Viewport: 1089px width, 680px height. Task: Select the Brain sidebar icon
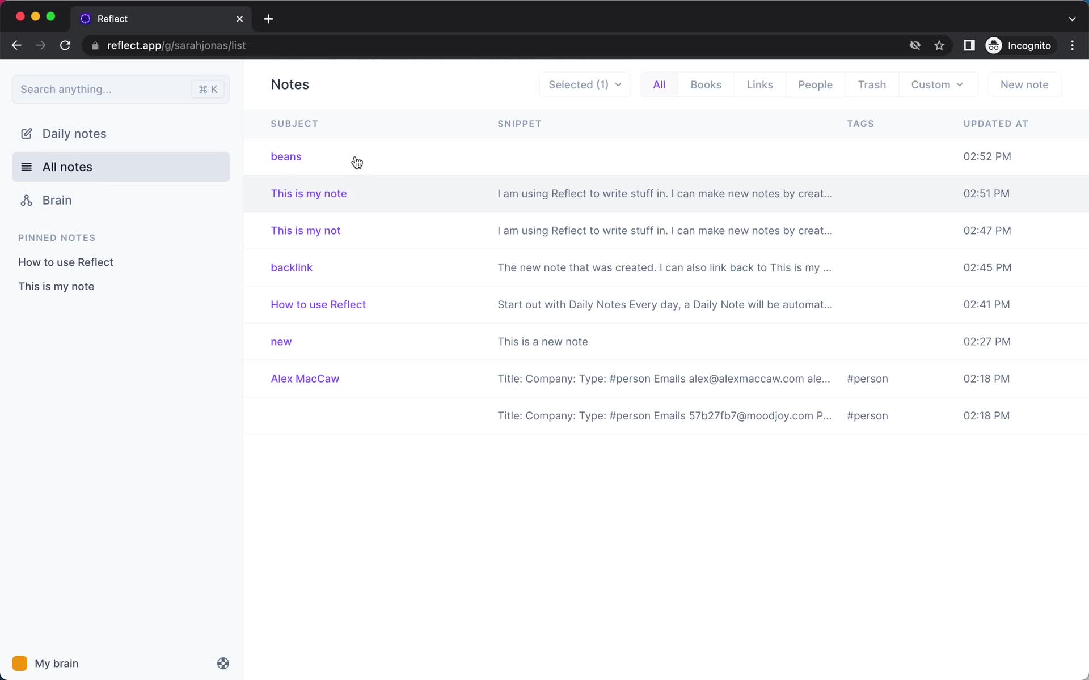26,200
